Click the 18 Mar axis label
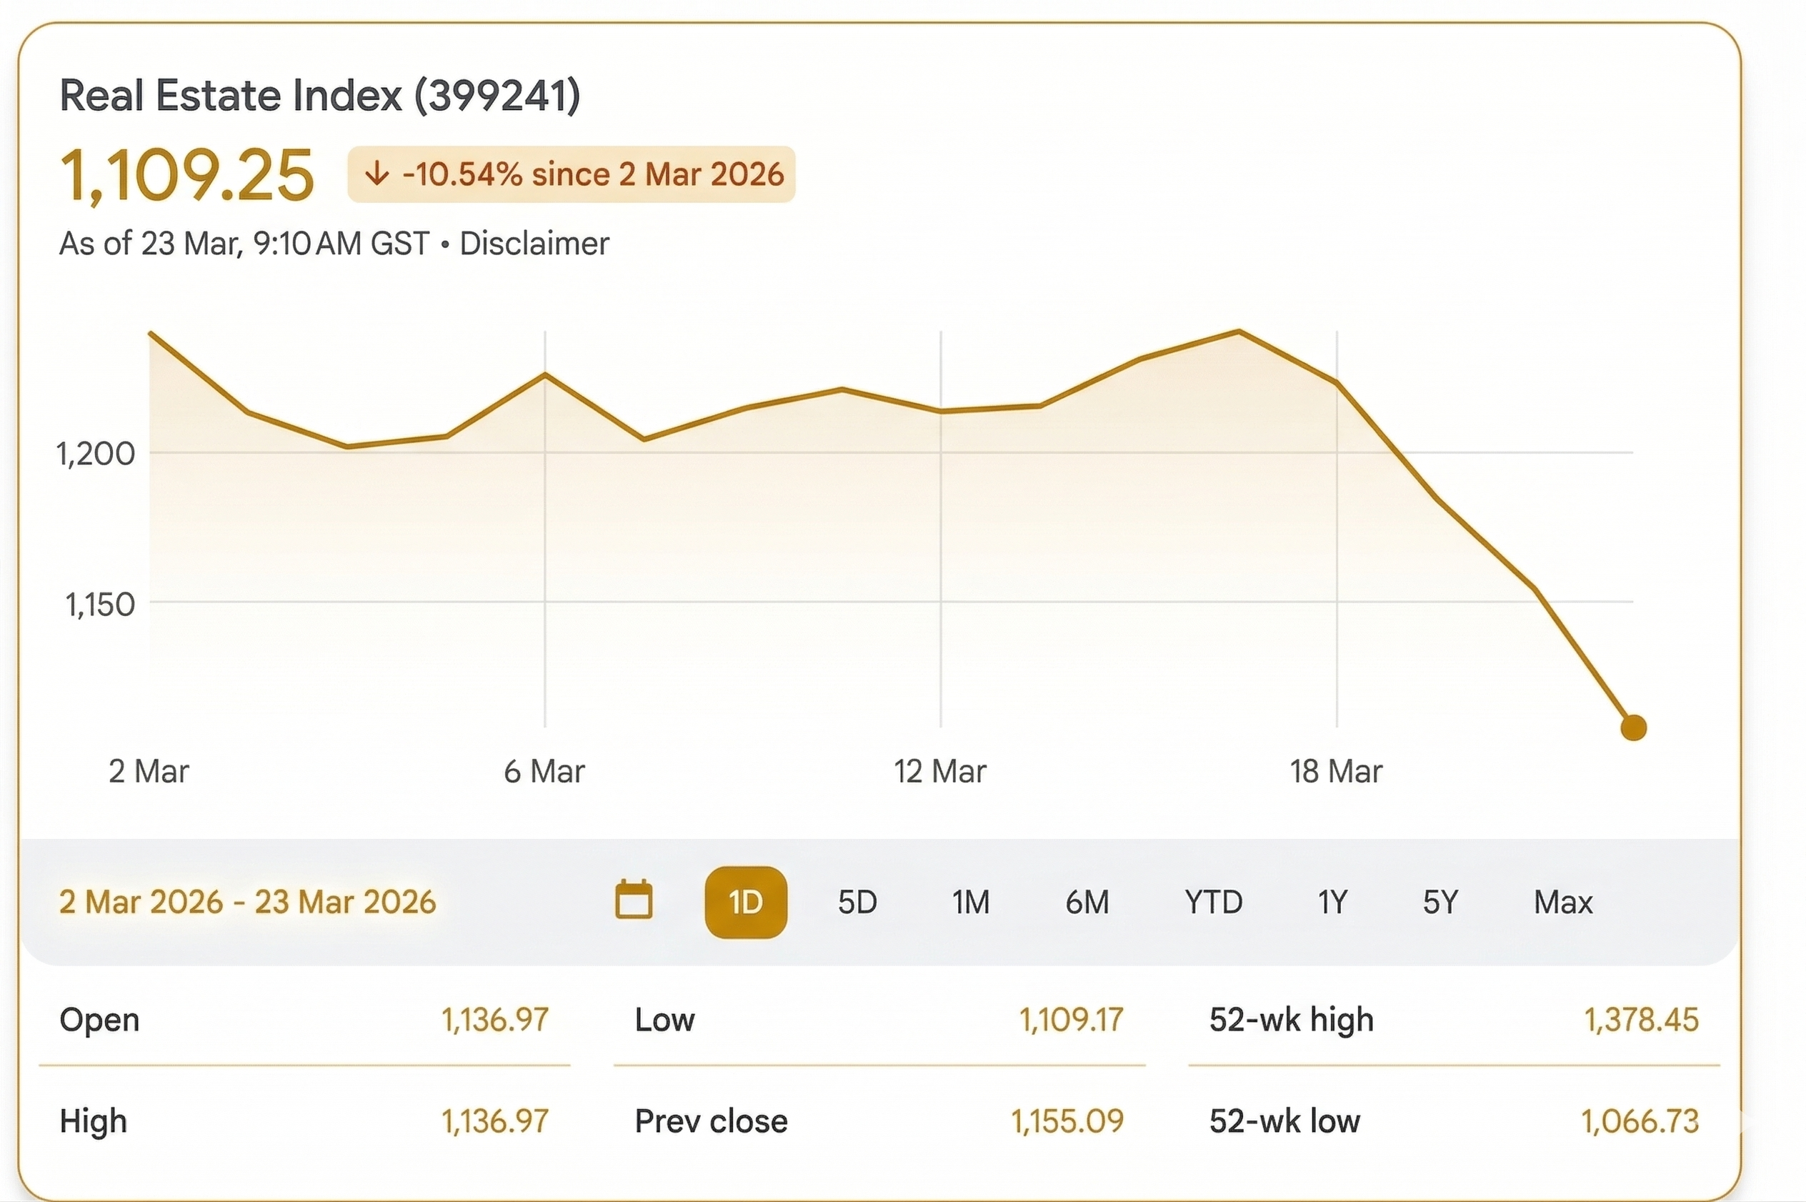 click(1338, 771)
